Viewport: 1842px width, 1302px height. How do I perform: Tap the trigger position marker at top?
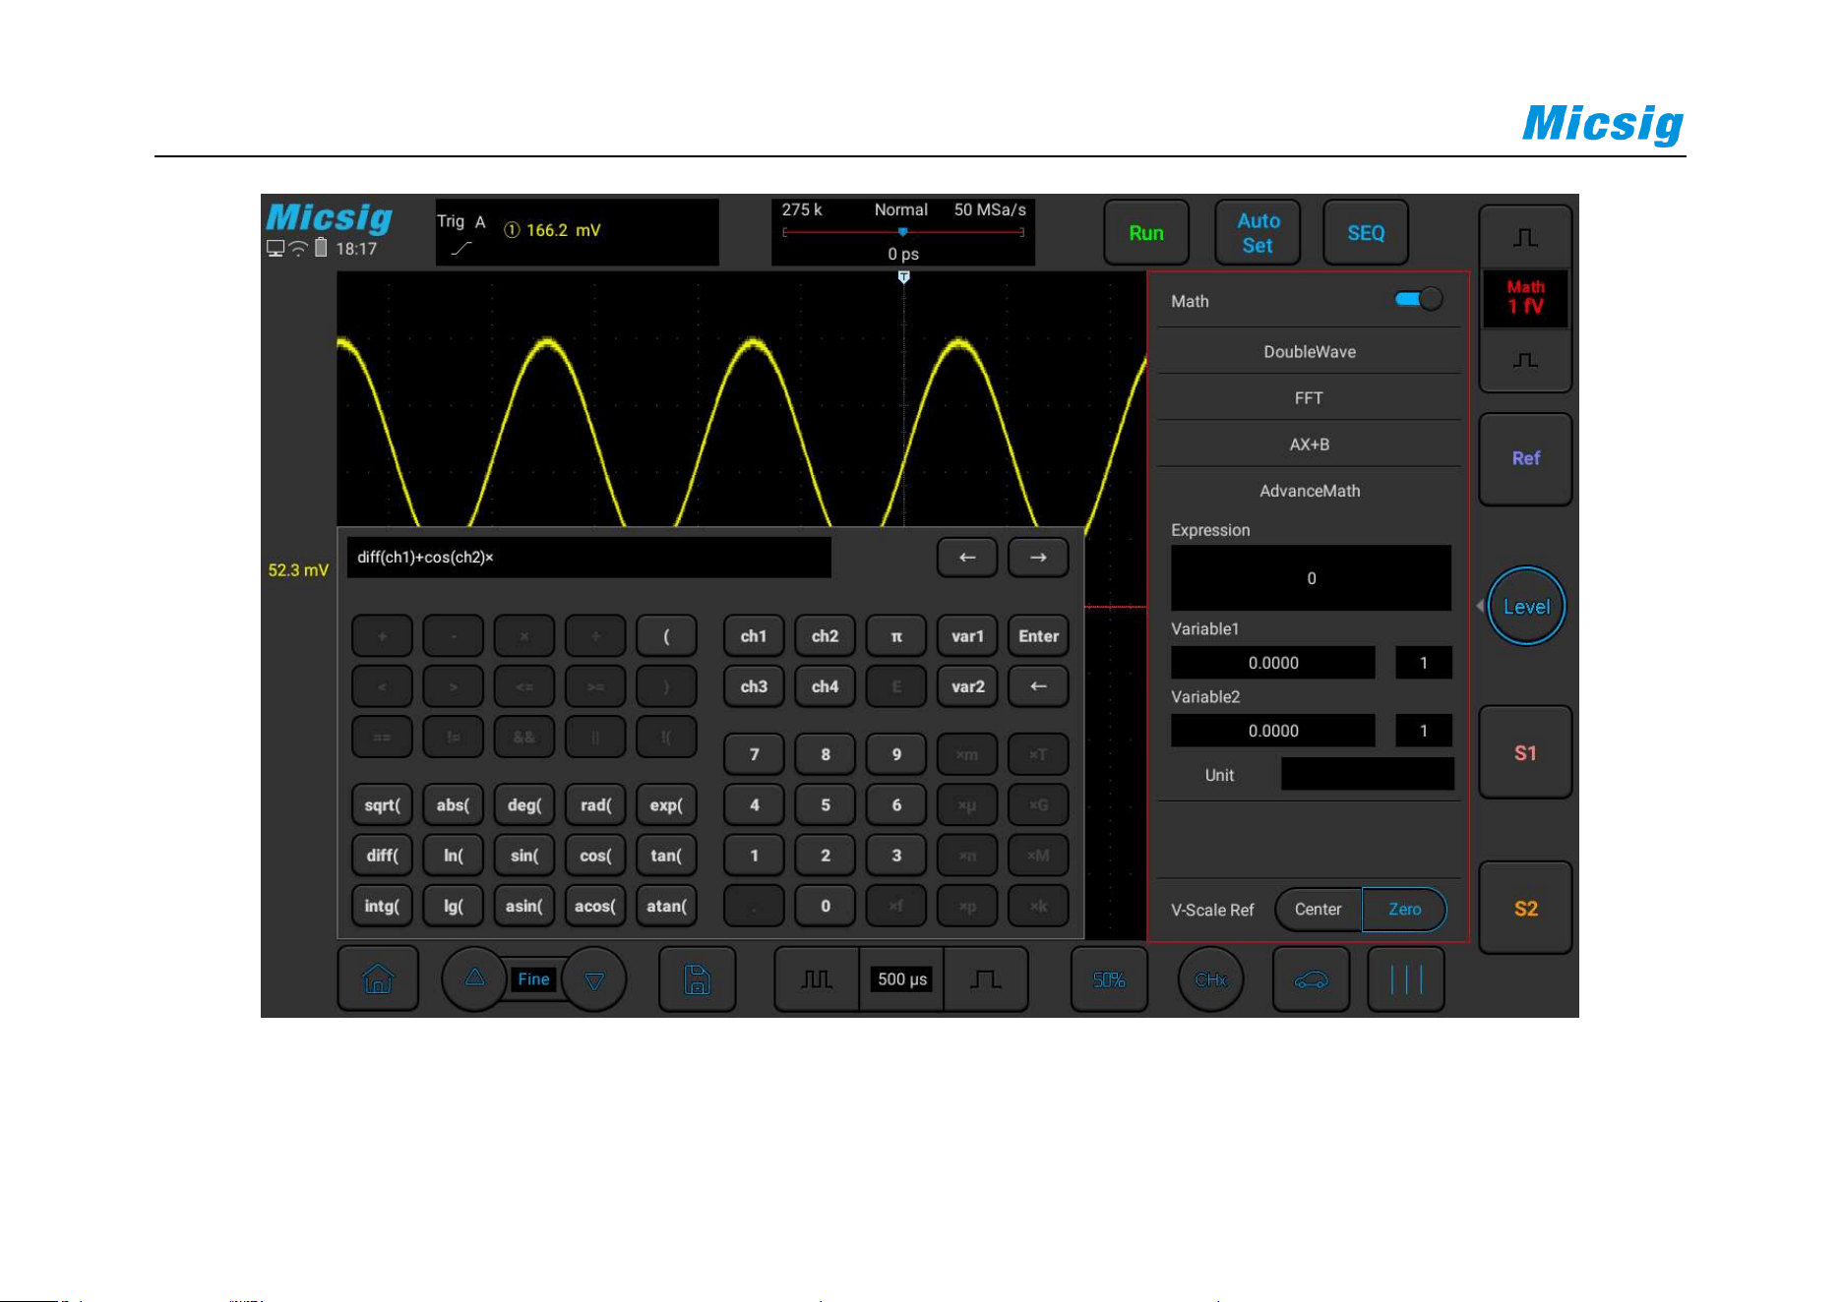(904, 277)
